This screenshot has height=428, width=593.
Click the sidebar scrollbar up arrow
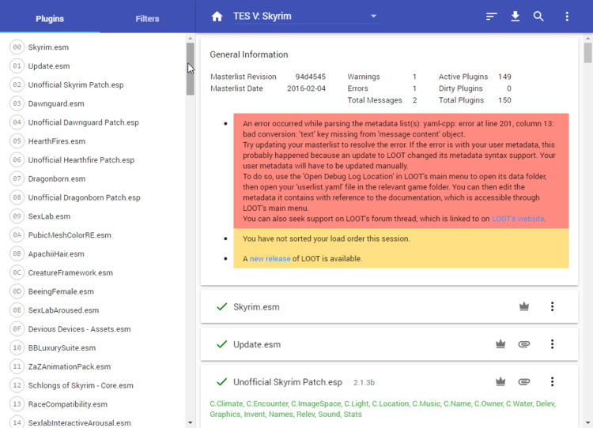[x=191, y=38]
